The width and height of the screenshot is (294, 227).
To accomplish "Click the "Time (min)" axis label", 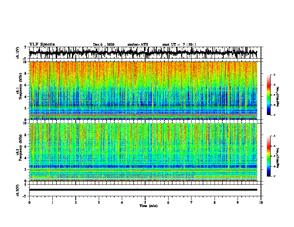I will point(148,206).
